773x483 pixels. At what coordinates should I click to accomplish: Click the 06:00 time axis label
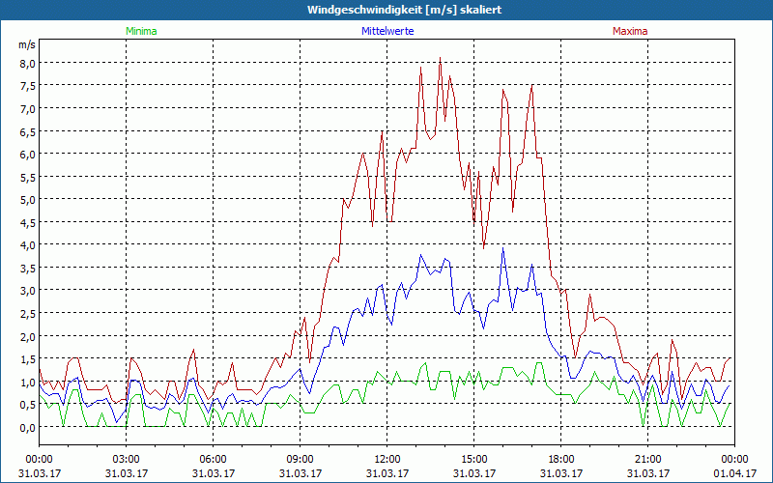213,460
